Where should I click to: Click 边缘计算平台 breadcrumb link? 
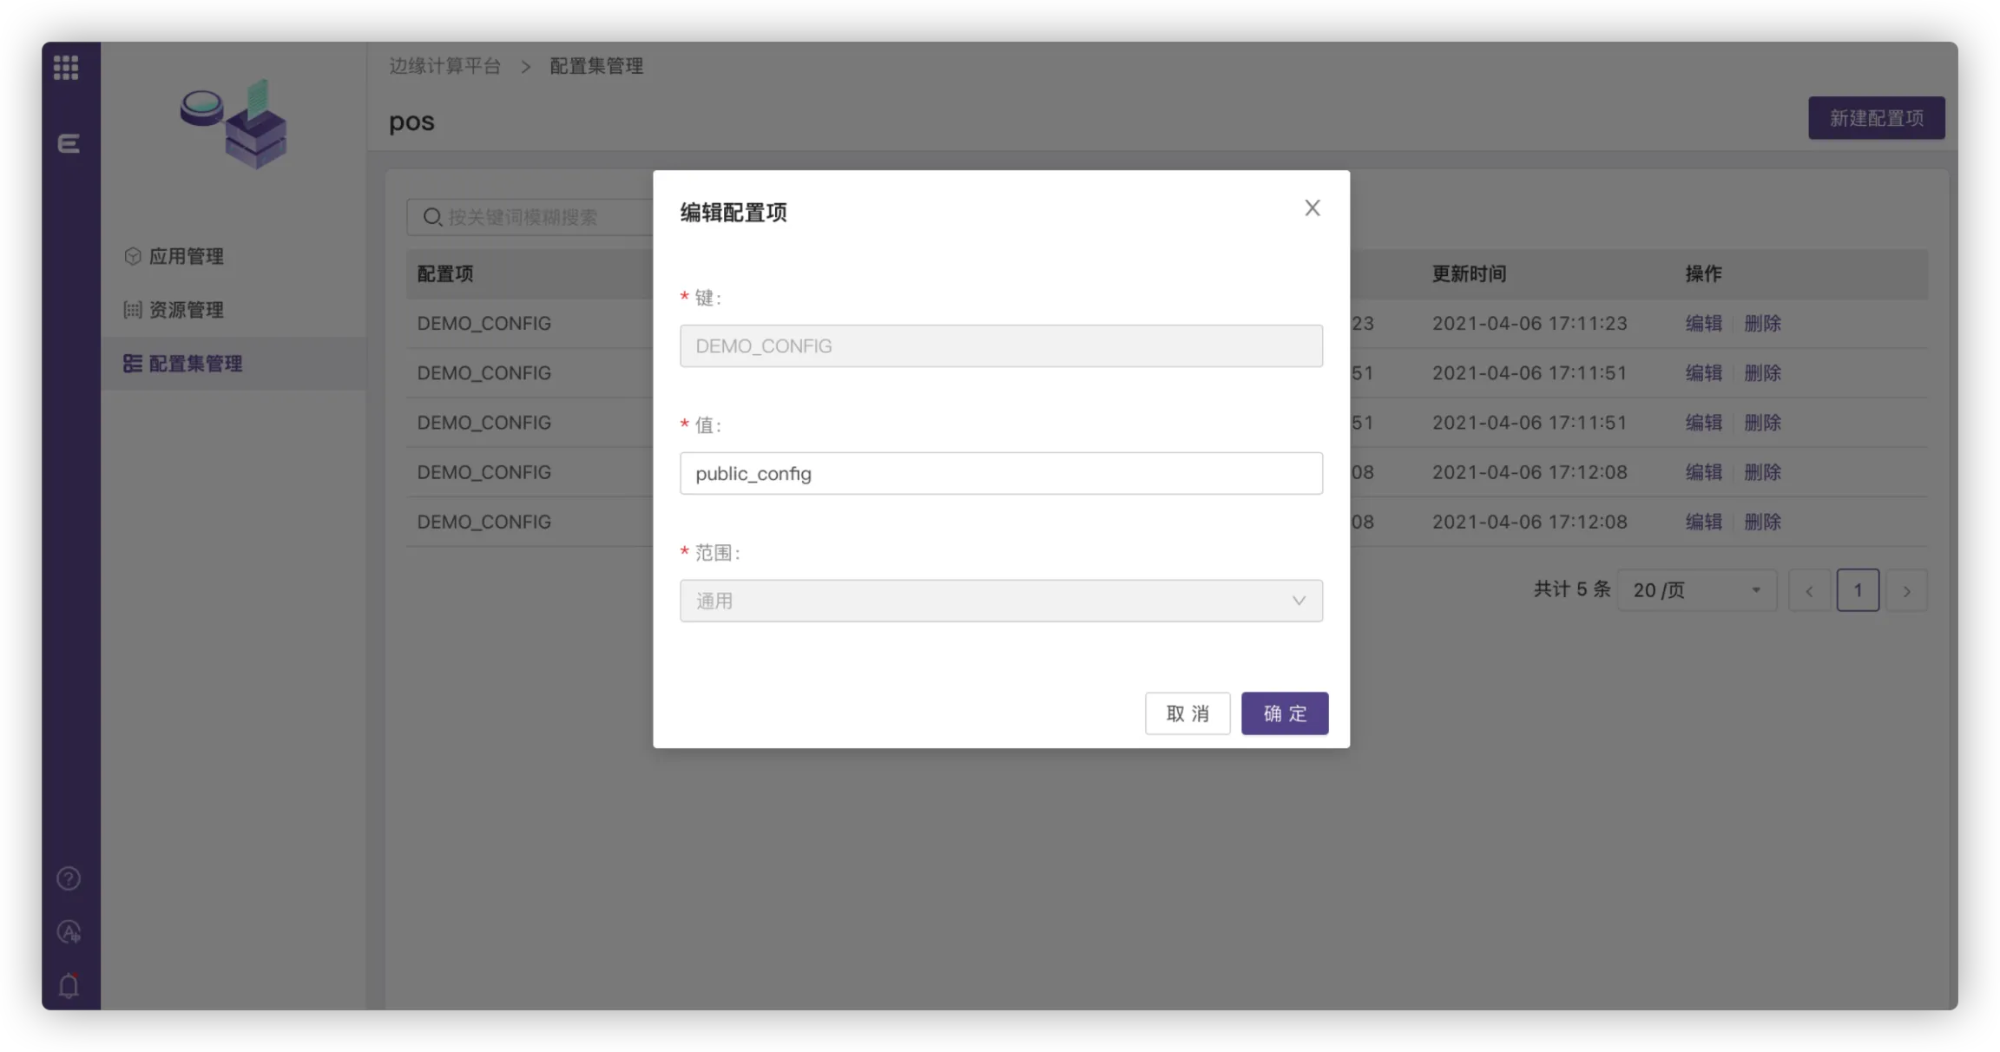point(444,66)
